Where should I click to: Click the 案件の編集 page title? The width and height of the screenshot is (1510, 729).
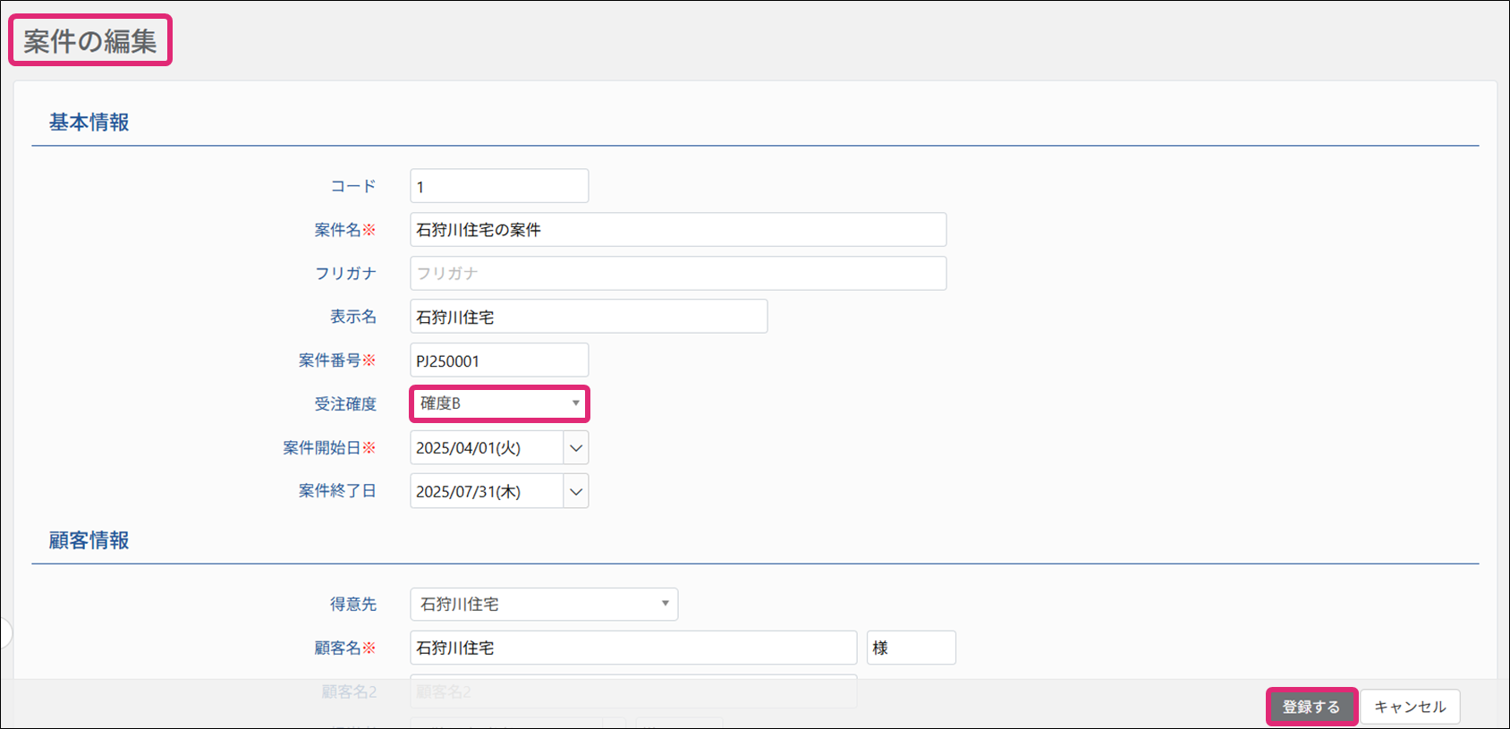(x=90, y=41)
